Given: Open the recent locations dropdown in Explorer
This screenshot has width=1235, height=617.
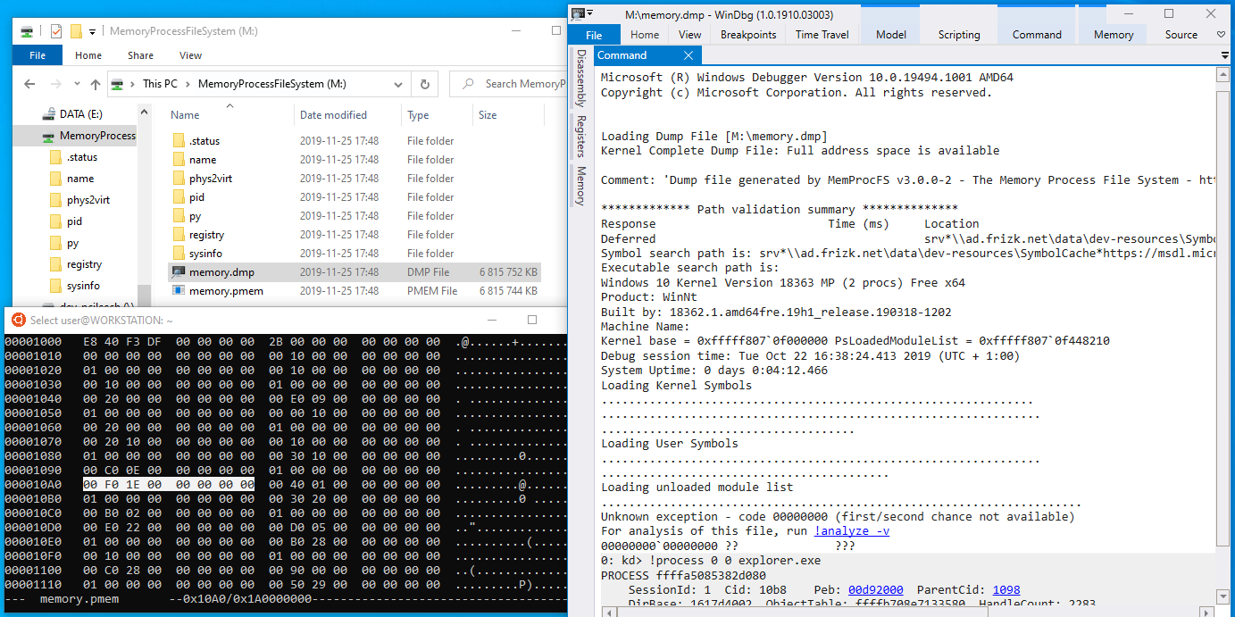Looking at the screenshot, I should (75, 85).
